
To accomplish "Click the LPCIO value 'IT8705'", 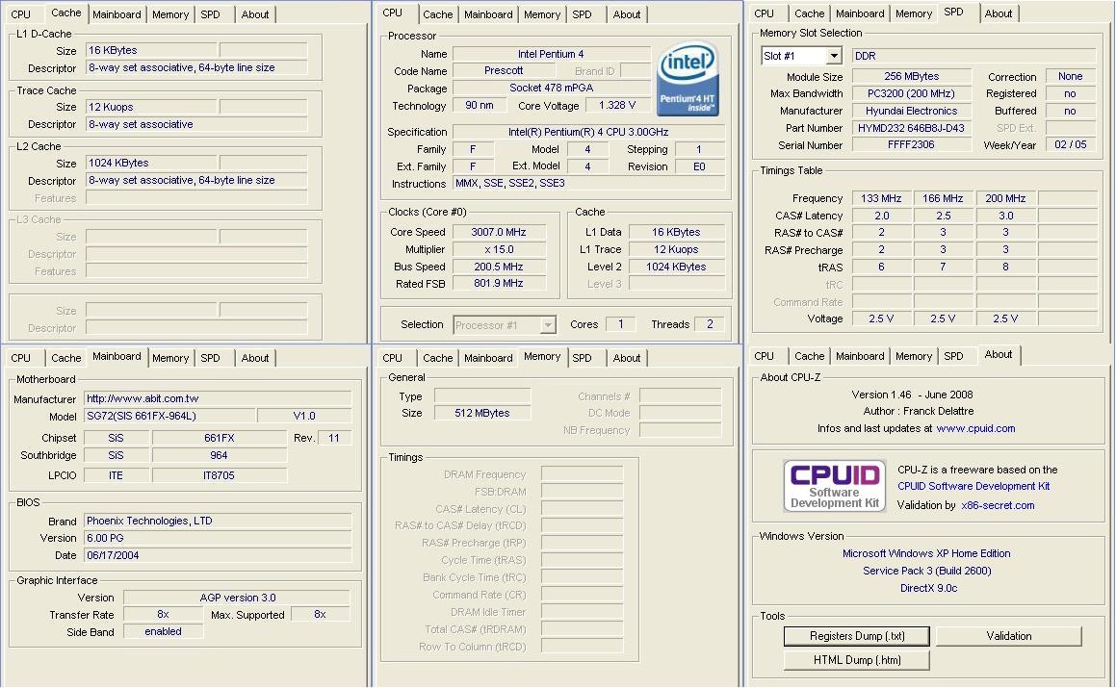I will tap(220, 475).
